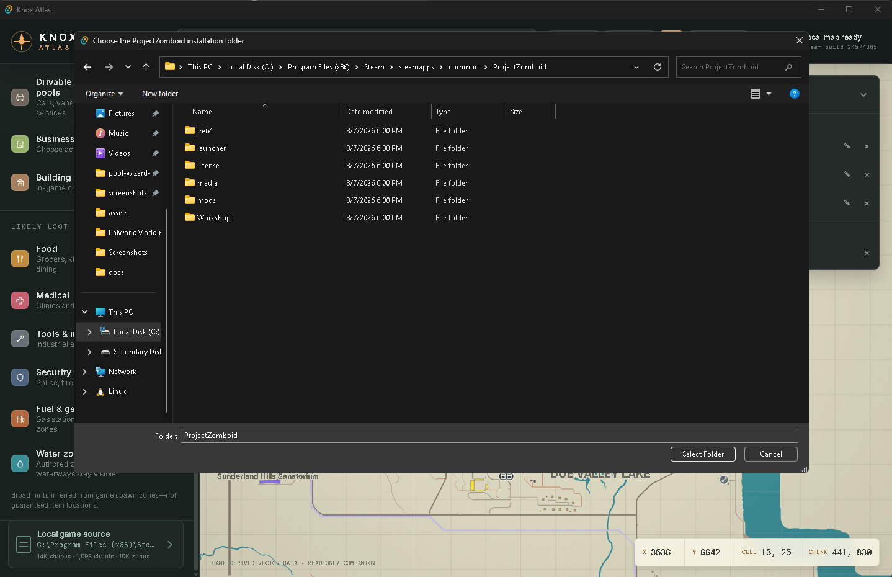The image size is (892, 577).
Task: Select the Workshop folder row
Action: pos(369,218)
